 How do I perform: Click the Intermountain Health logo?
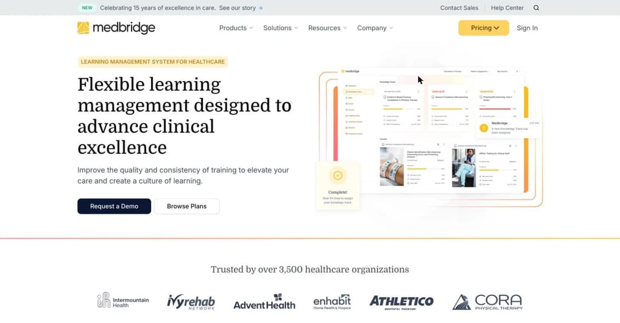coord(123,301)
